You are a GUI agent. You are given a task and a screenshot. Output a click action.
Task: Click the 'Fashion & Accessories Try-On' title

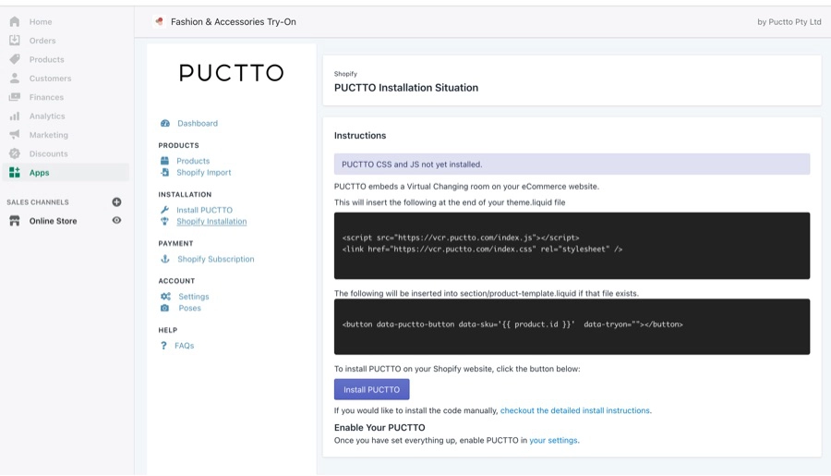click(234, 22)
